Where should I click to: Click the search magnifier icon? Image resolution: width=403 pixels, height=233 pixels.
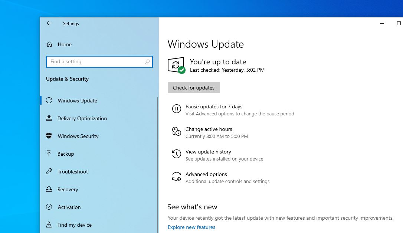click(147, 62)
